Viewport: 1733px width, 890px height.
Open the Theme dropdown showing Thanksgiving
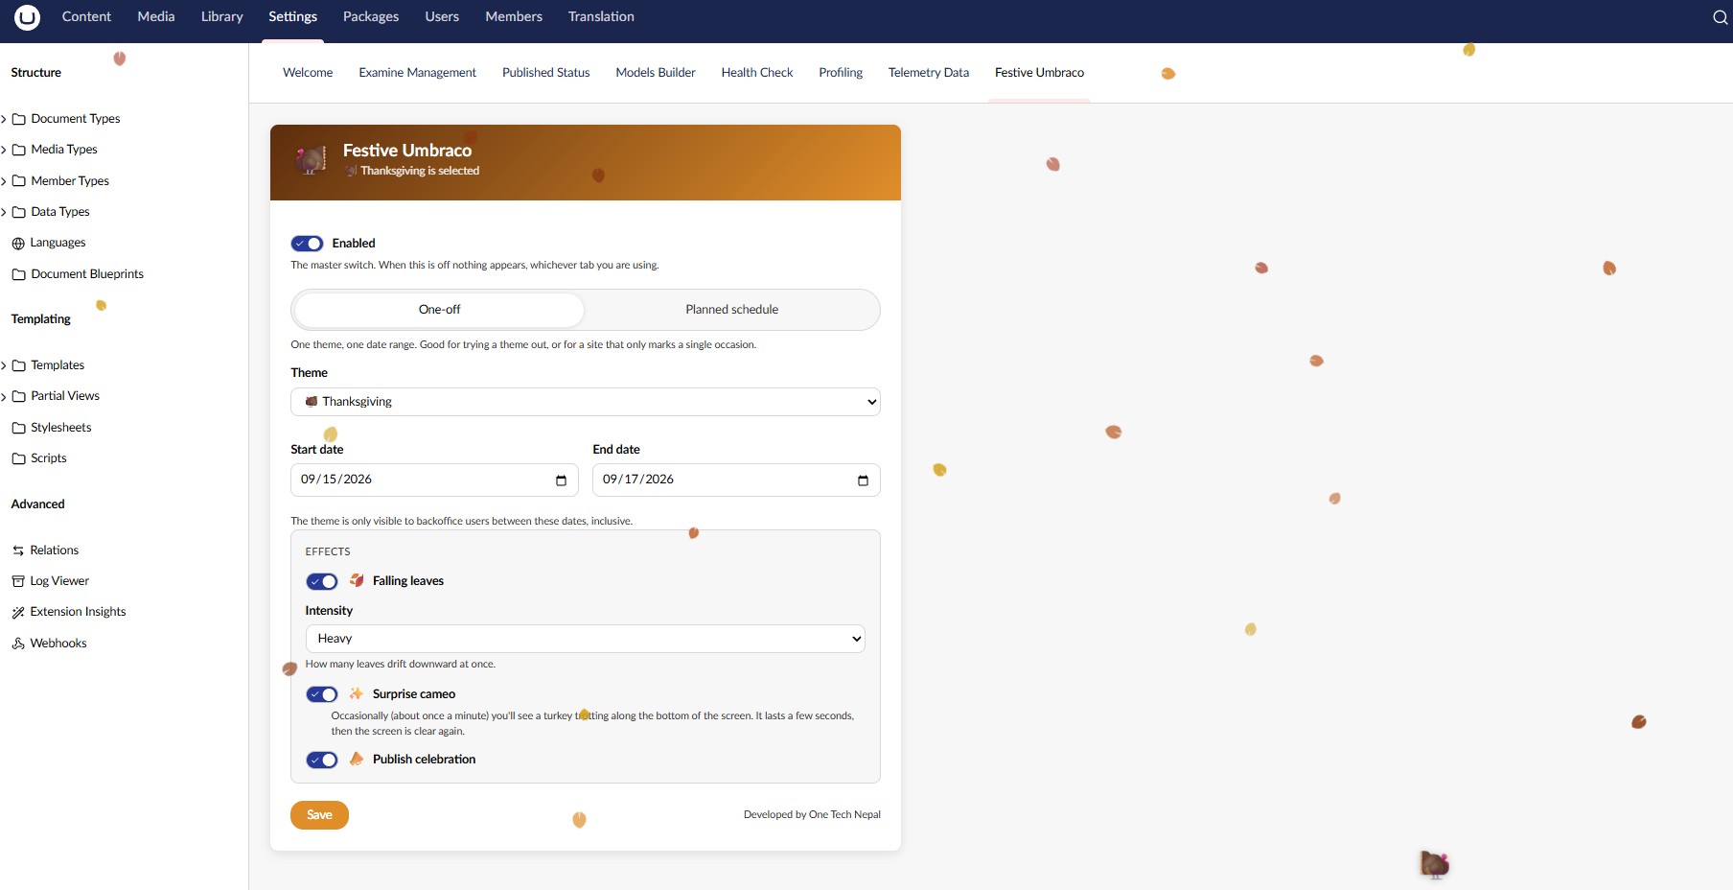585,402
